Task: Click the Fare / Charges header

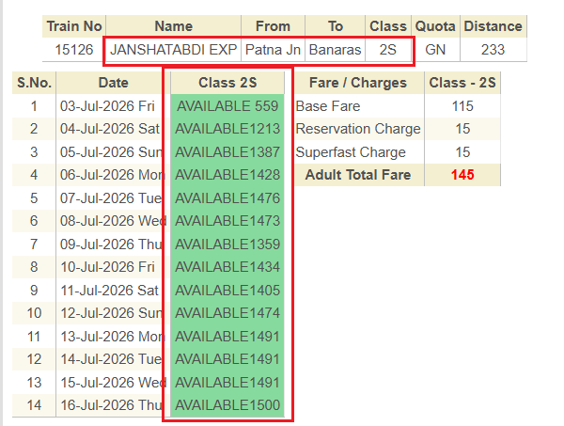Action: pos(358,83)
